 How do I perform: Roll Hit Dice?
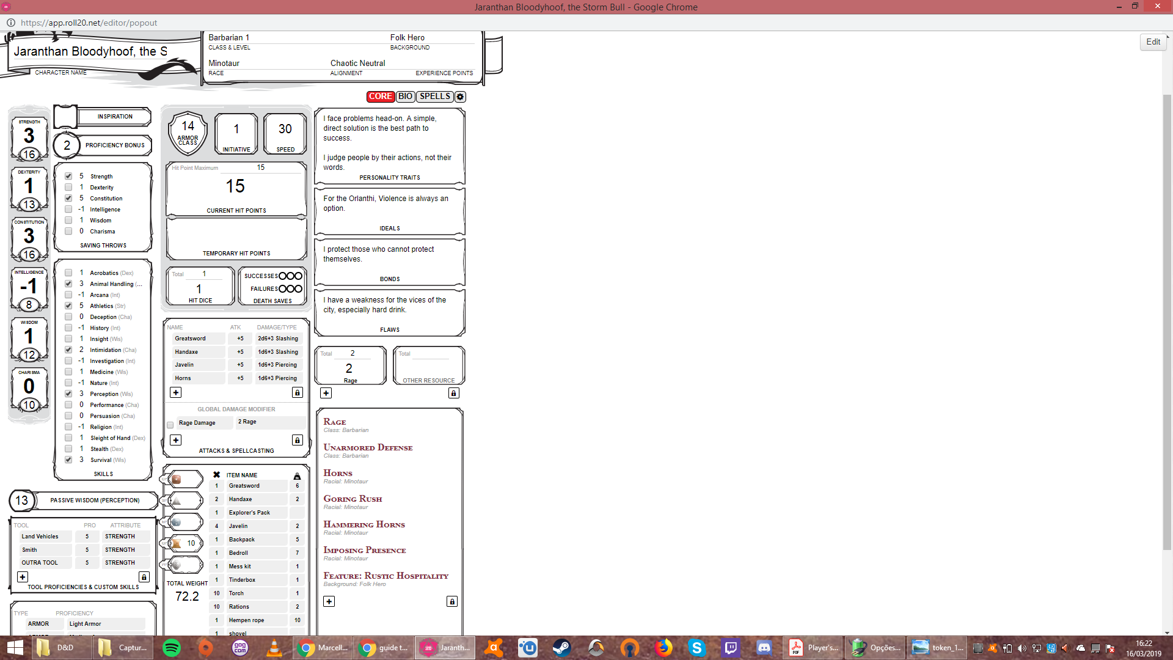(200, 301)
